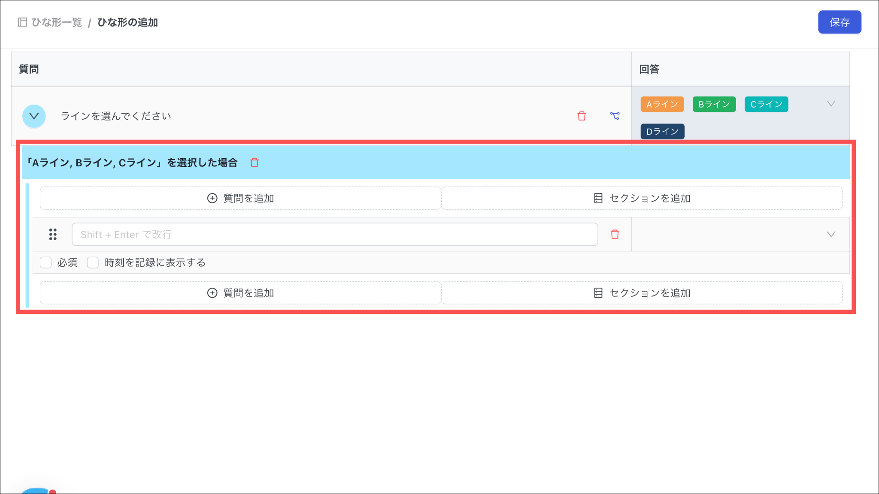Click the trash icon next to the question input
The height and width of the screenshot is (494, 879).
[615, 234]
